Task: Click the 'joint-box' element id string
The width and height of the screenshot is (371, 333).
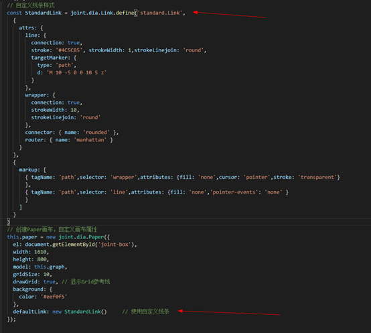Action: [x=115, y=245]
